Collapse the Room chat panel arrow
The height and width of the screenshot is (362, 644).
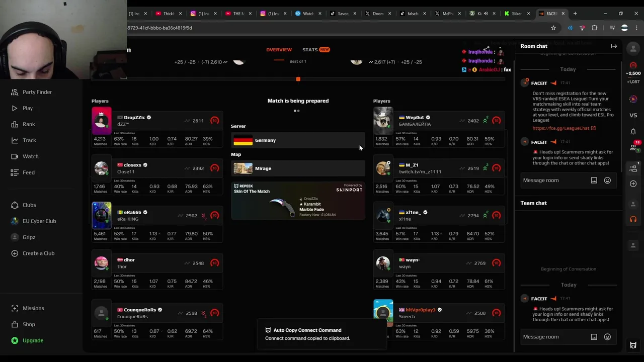click(614, 46)
